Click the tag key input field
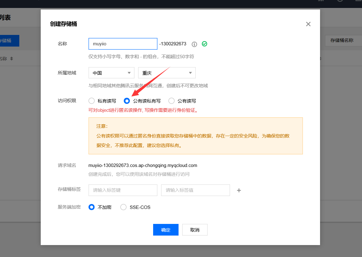Viewport: 362px width, 257px height. (123, 190)
